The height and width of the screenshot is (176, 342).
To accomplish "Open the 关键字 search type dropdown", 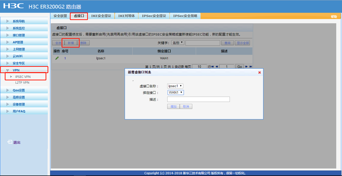I will point(178,43).
